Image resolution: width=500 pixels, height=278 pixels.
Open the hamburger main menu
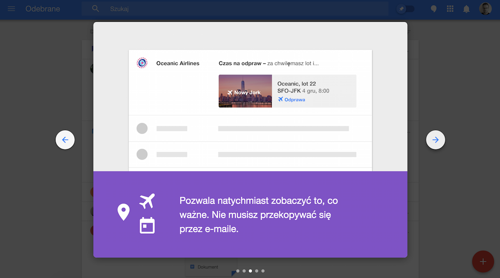(11, 9)
